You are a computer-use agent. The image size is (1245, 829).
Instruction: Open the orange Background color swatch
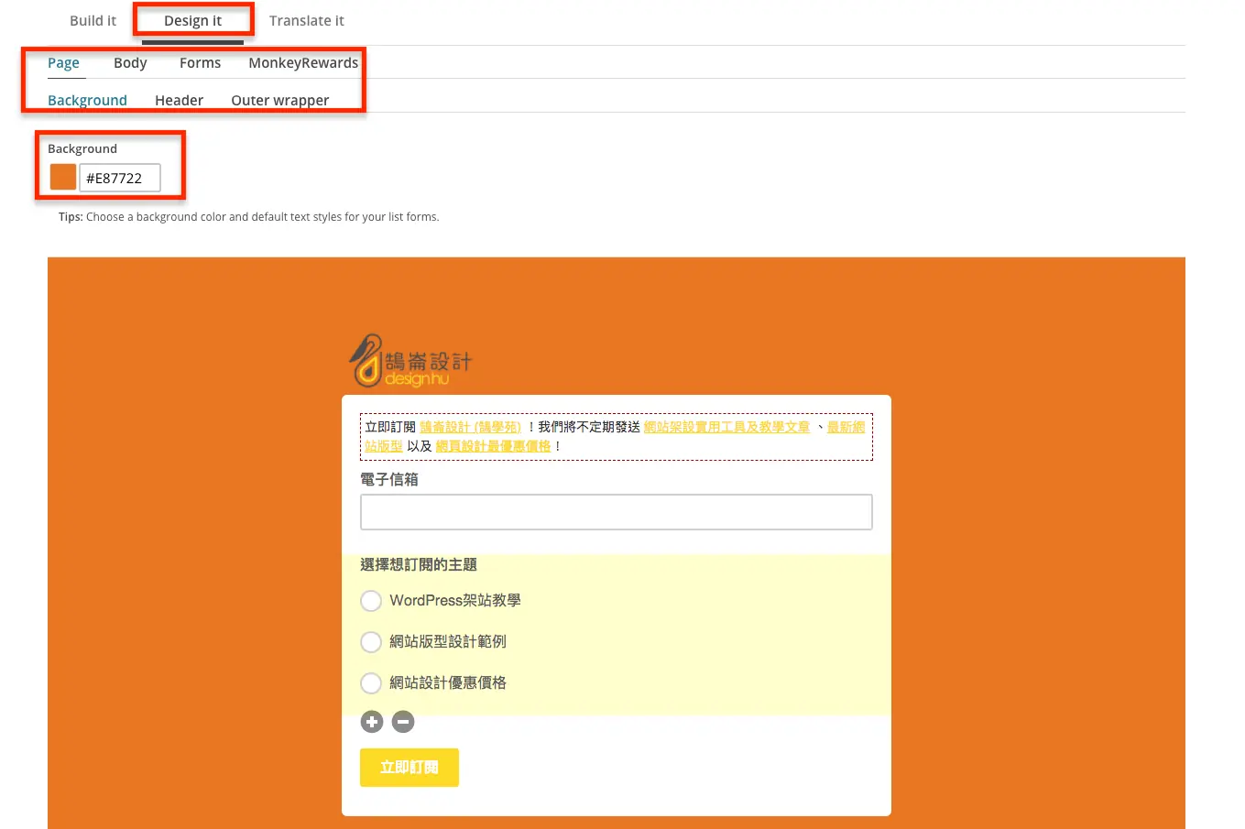[x=63, y=177]
